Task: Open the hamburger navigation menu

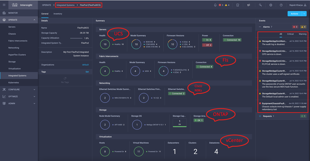Action: pyautogui.click(x=4, y=5)
